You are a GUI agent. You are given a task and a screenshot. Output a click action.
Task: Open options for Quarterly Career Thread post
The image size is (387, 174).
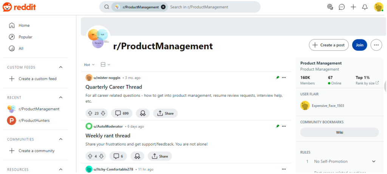point(284,78)
